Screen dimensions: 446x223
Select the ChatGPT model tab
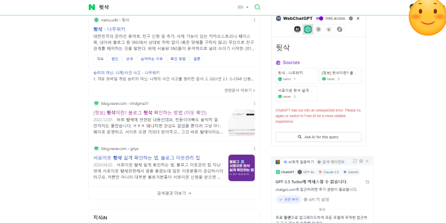pyautogui.click(x=285, y=172)
